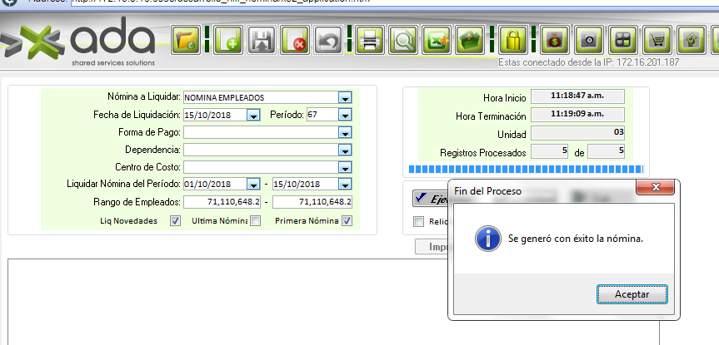Image resolution: width=719 pixels, height=345 pixels.
Task: Close the Fin del Proceso dialog
Action: point(655,188)
